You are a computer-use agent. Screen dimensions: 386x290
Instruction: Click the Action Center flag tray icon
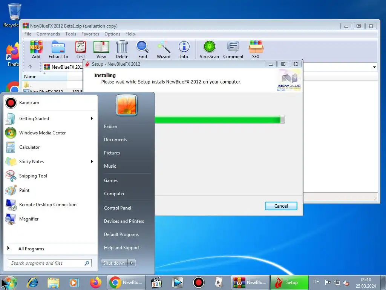point(328,283)
